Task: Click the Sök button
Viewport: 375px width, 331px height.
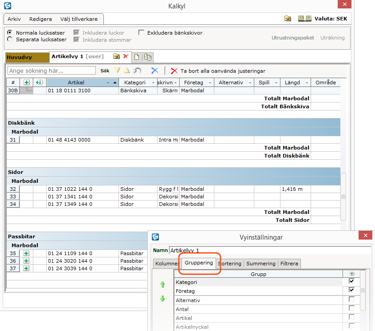Action: click(105, 71)
